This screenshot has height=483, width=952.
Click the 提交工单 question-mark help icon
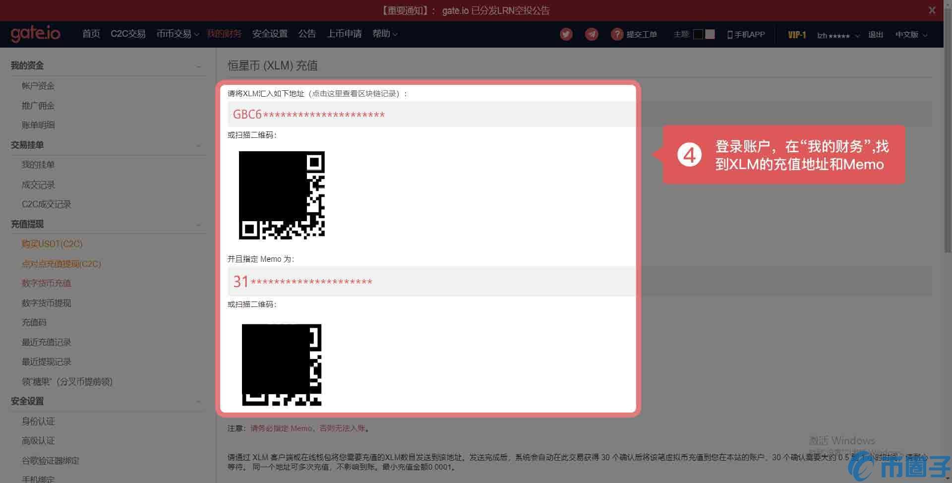click(x=617, y=34)
